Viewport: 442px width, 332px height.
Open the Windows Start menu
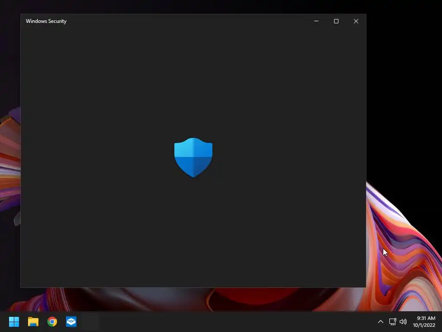click(14, 322)
